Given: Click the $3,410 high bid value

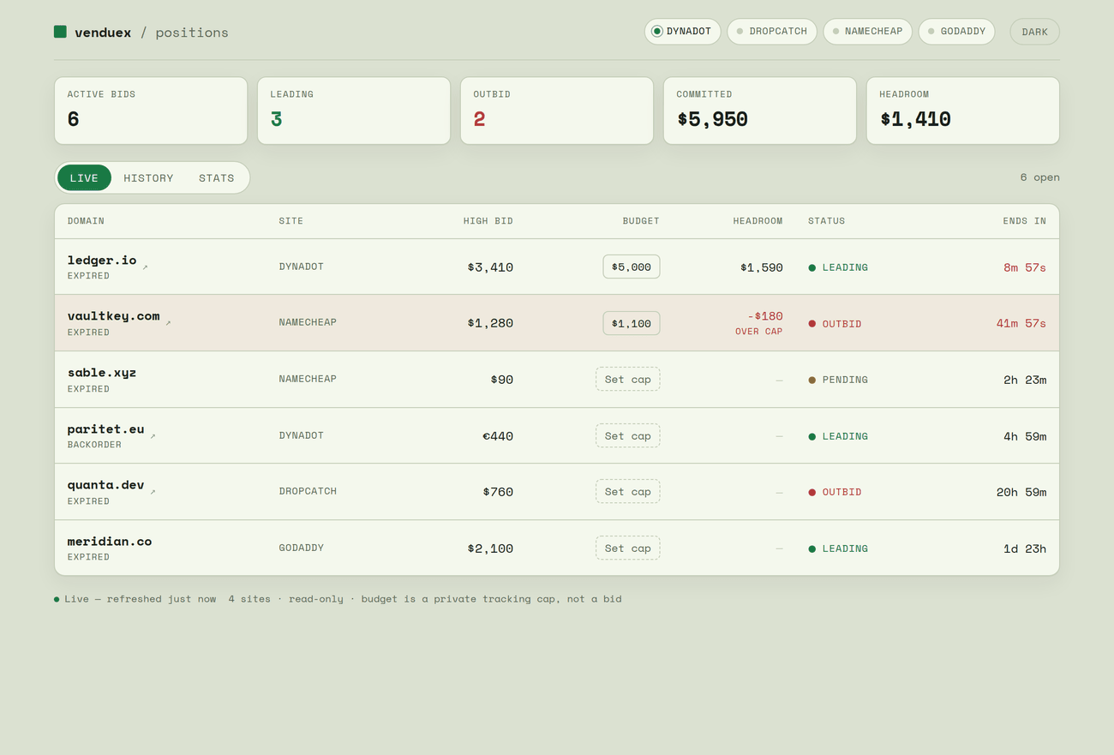Looking at the screenshot, I should [490, 267].
